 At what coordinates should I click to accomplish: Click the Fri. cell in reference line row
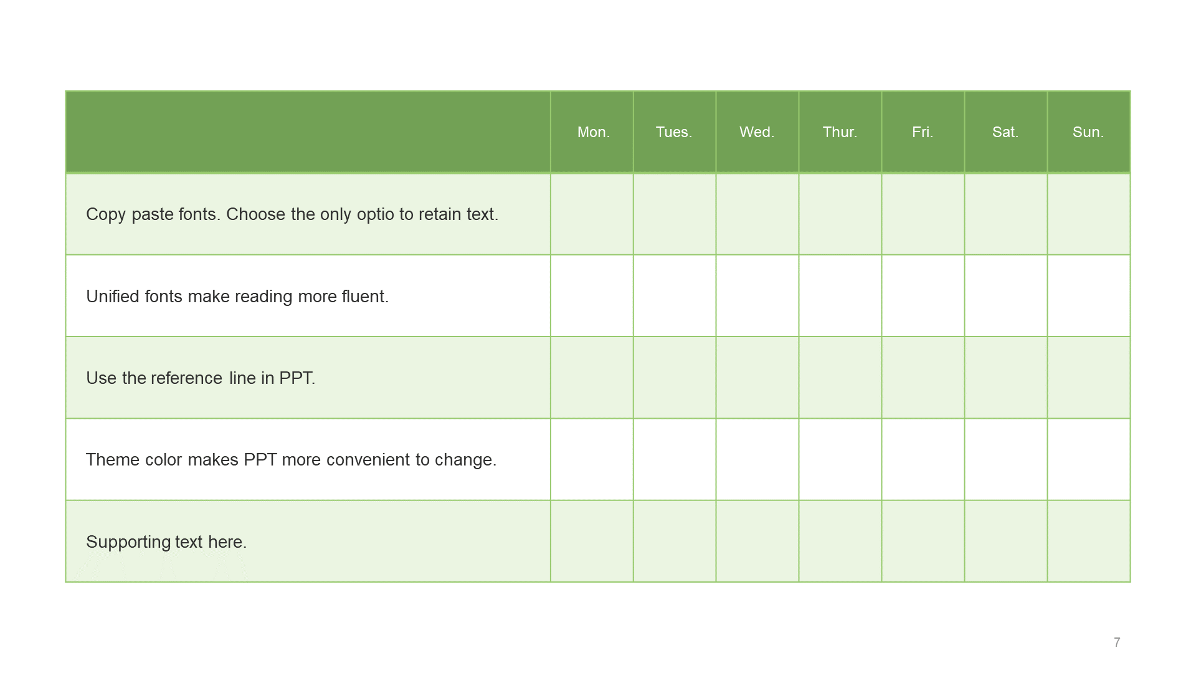pyautogui.click(x=923, y=378)
